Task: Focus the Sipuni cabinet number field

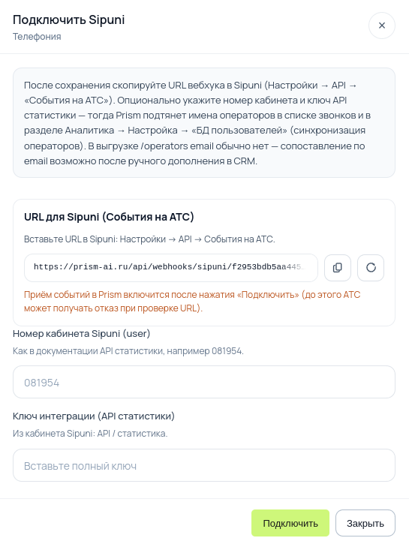Action: pos(204,382)
